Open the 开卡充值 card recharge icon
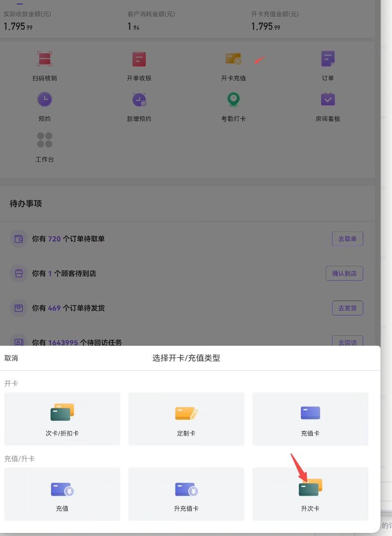392x536 pixels. (x=233, y=59)
